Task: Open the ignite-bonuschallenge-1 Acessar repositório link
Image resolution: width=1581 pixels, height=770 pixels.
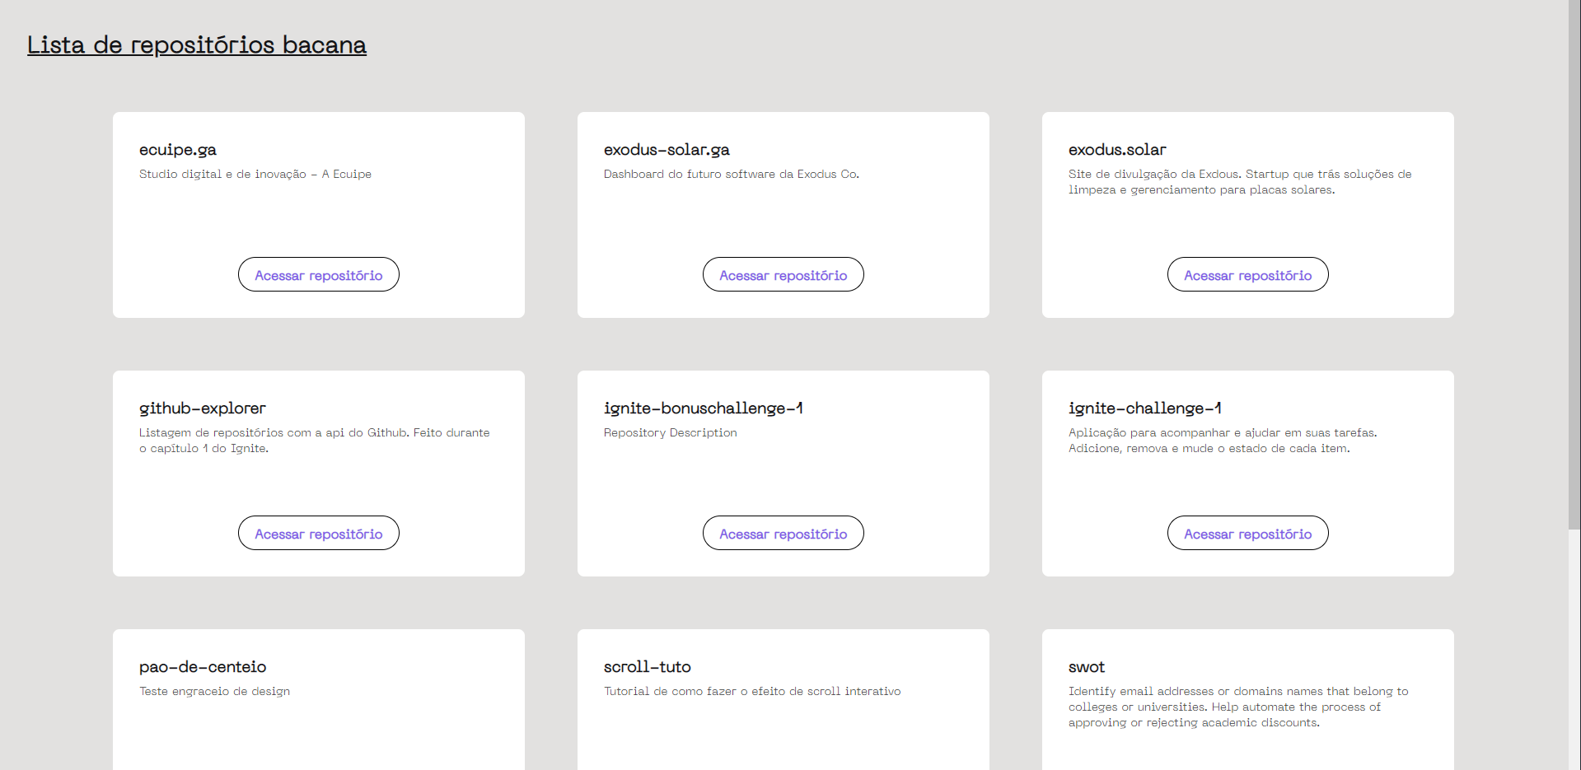Action: [783, 533]
